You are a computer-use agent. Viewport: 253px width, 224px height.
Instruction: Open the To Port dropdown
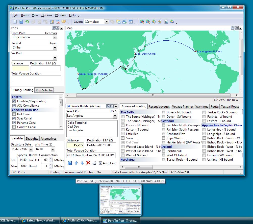click(55, 48)
